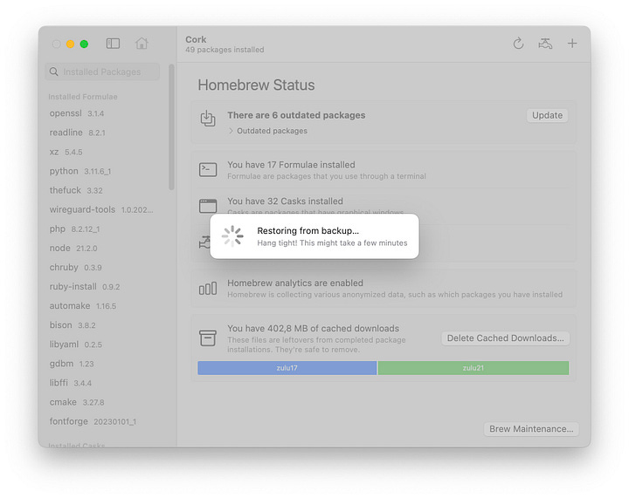This screenshot has height=498, width=629.
Task: Click the Update button
Action: point(547,115)
